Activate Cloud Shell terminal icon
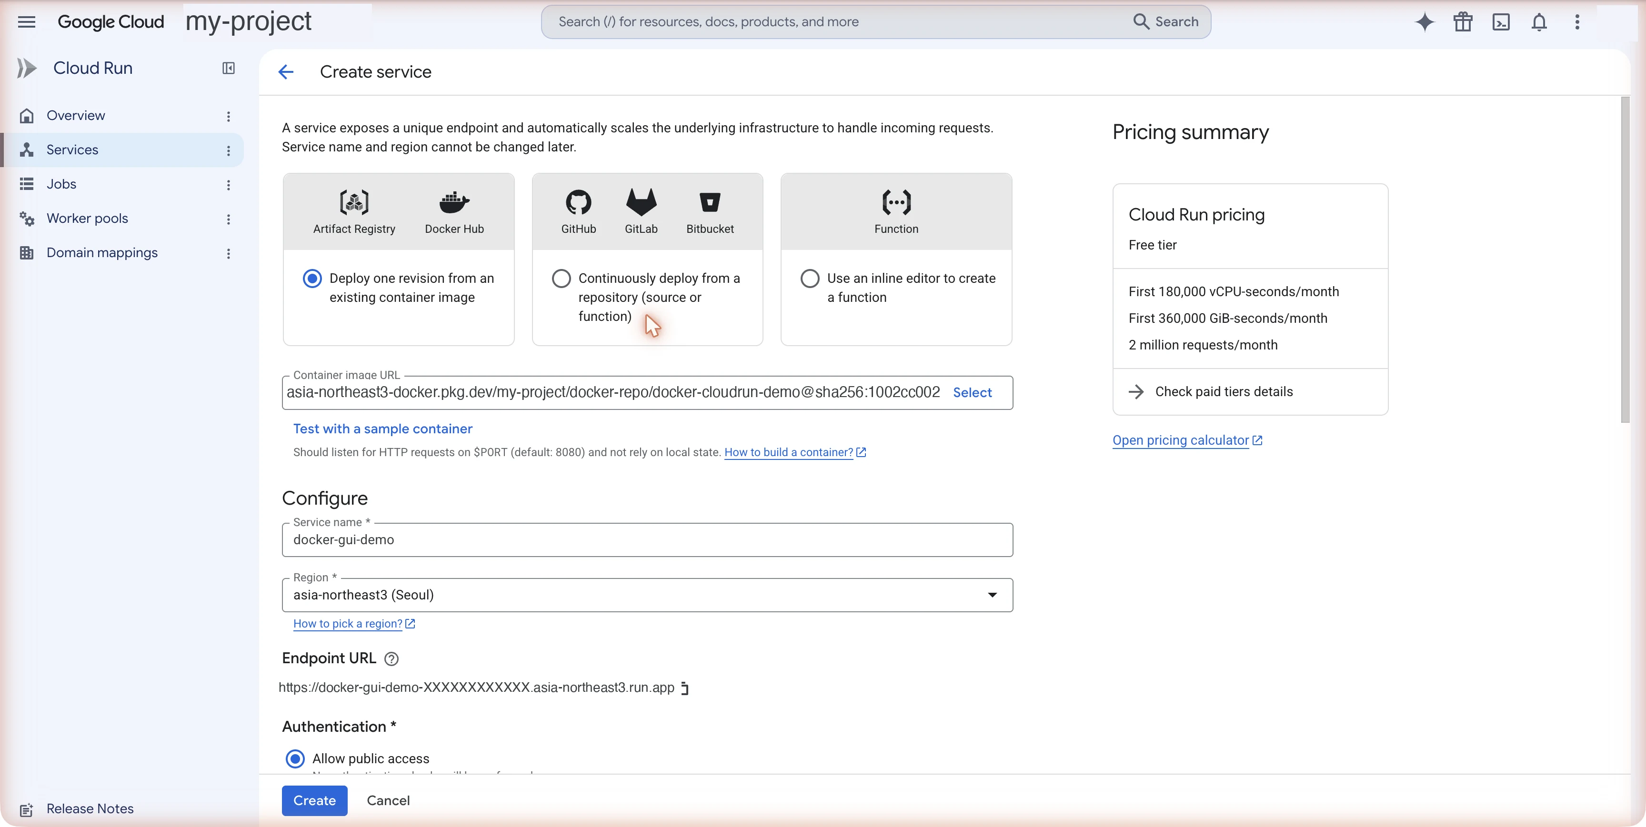This screenshot has width=1646, height=827. pyautogui.click(x=1501, y=22)
